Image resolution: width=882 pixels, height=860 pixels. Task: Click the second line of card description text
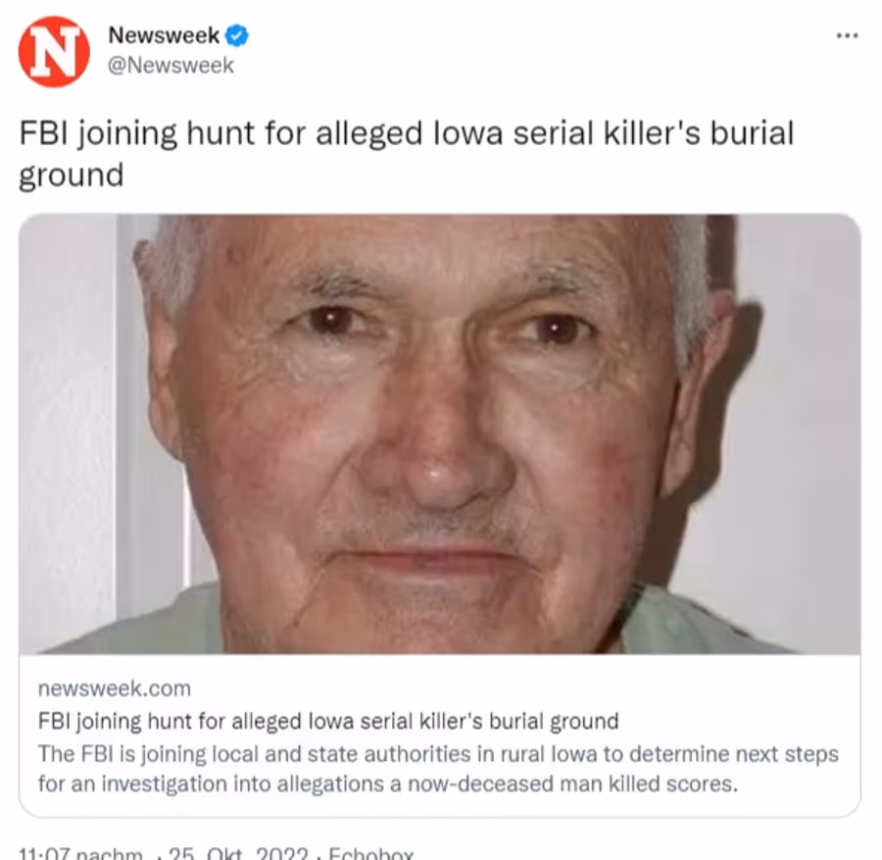pyautogui.click(x=387, y=784)
